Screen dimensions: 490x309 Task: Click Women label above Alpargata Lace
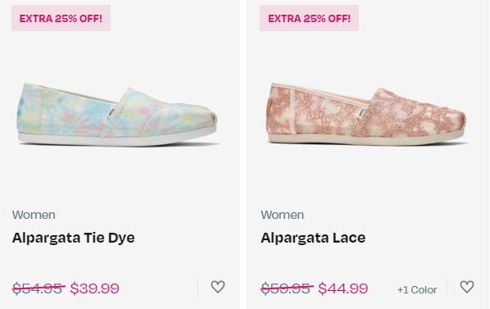click(282, 215)
